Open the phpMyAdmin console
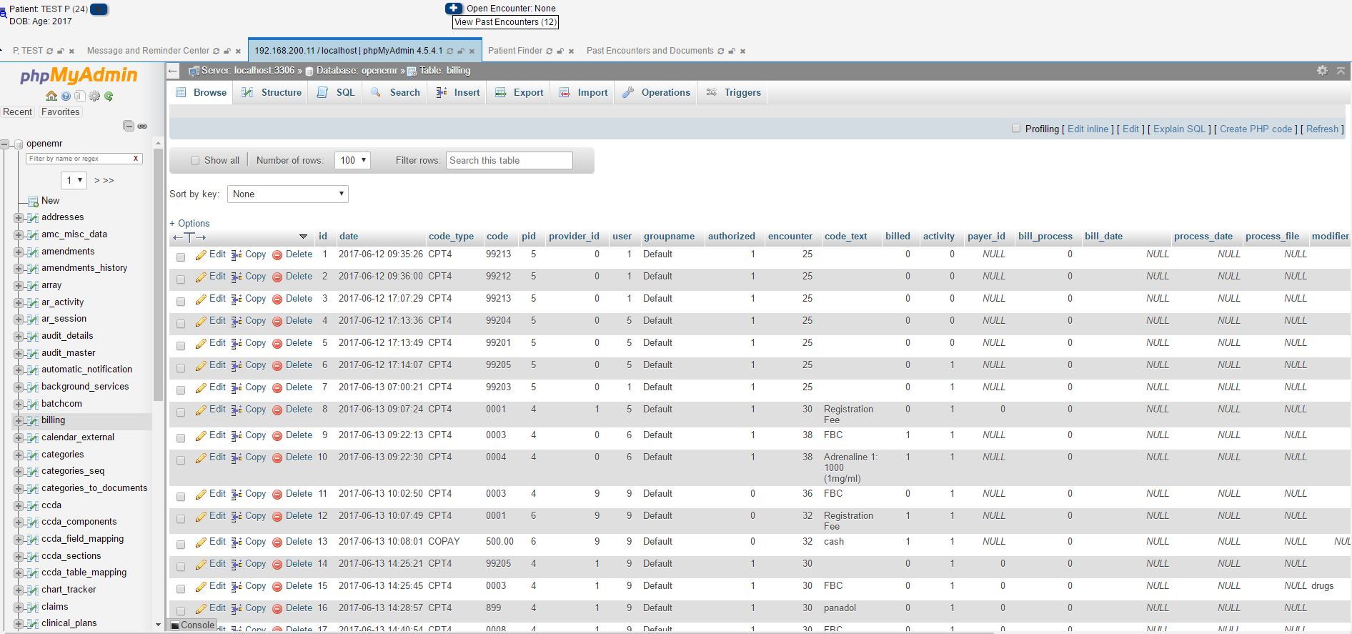The width and height of the screenshot is (1352, 634). point(192,625)
